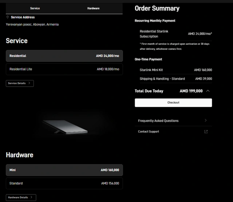Image resolution: width=233 pixels, height=202 pixels.
Task: Click the large Service section heading
Action: point(17,41)
